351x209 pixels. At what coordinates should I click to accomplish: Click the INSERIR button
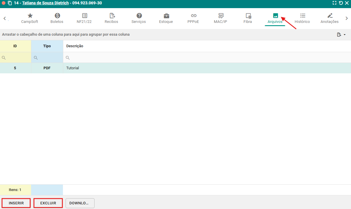point(16,203)
